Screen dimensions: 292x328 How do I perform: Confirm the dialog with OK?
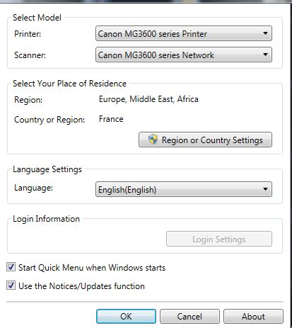[x=126, y=316]
